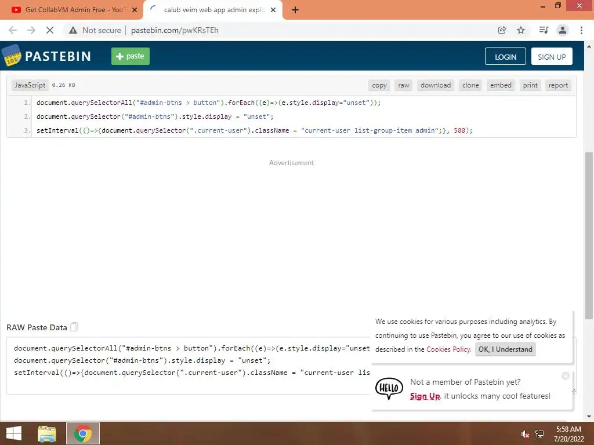The image size is (594, 445).
Task: Click the network tray icon
Action: [x=539, y=434]
